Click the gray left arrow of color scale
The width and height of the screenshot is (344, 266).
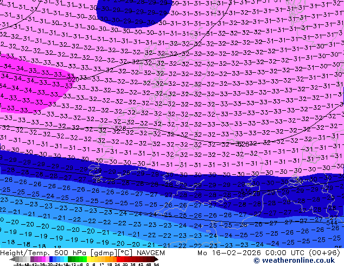[12, 259]
